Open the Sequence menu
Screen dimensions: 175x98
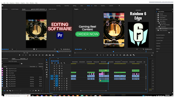point(12,3)
